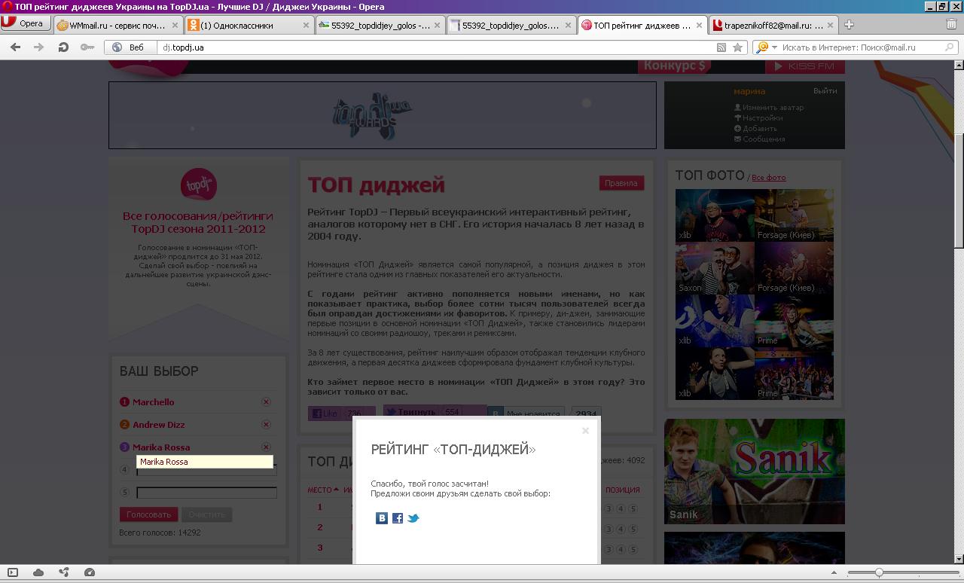Share vote via VKontakte icon

pyautogui.click(x=382, y=518)
